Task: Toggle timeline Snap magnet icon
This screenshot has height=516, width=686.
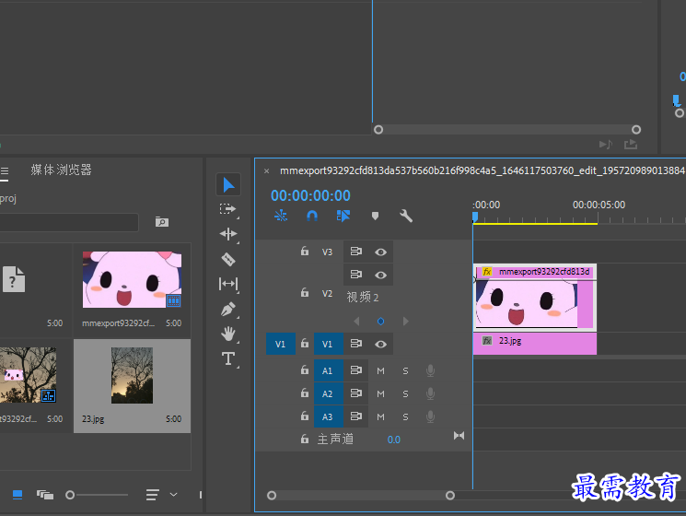Action: pyautogui.click(x=312, y=216)
